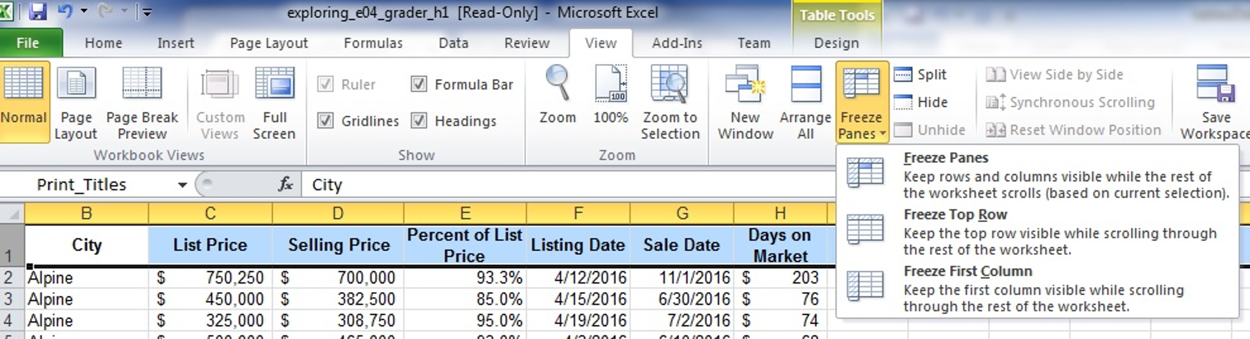
Task: Select column E header
Action: tap(465, 213)
